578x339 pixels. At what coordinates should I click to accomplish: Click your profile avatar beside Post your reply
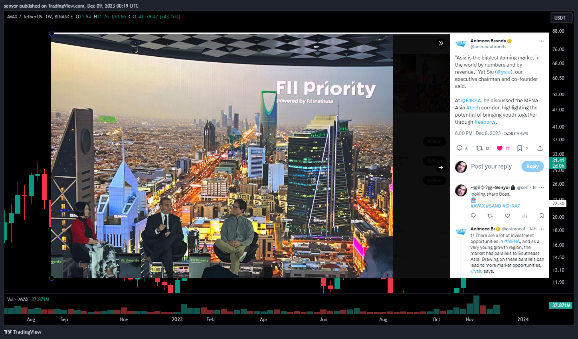(461, 167)
